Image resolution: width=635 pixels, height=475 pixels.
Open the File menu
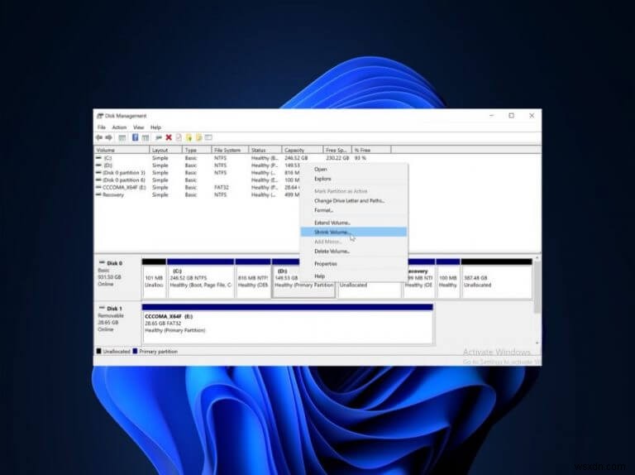102,127
